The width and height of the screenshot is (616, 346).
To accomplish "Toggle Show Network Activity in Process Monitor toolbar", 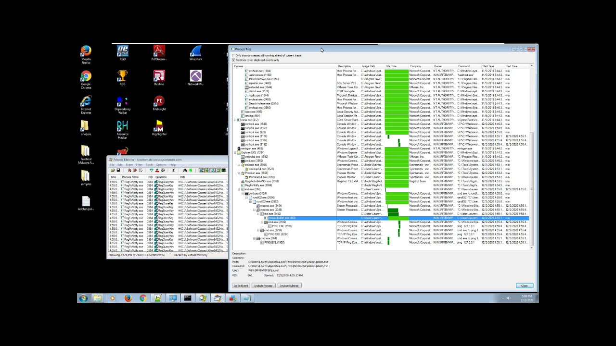I will 213,171.
